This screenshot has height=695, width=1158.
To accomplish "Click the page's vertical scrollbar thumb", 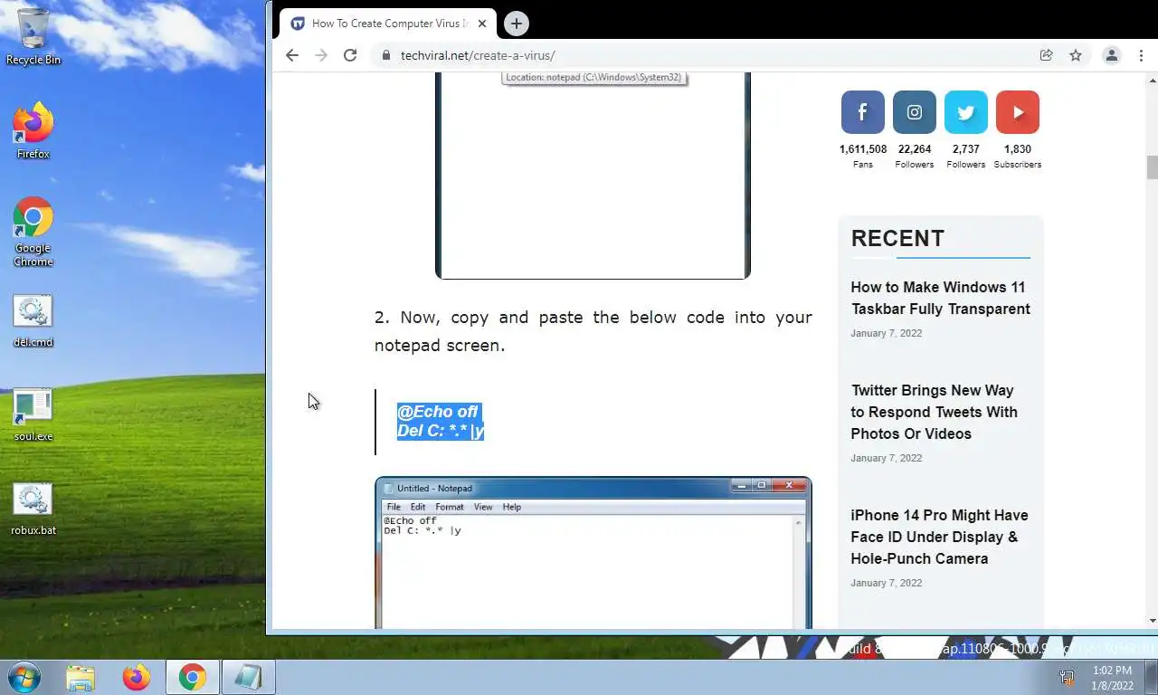I will (x=1152, y=167).
